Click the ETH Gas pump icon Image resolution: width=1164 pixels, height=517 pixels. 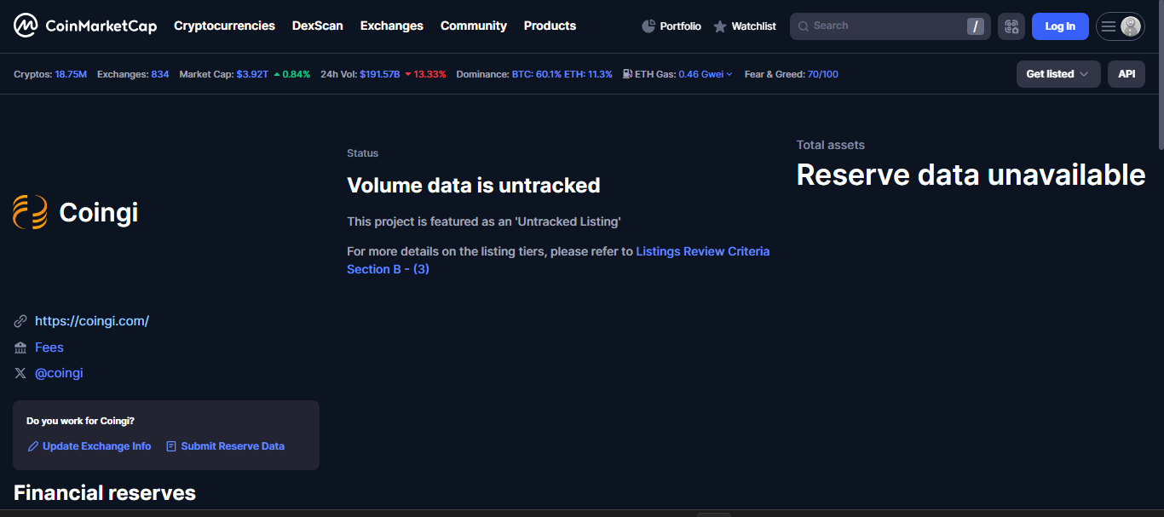[x=627, y=74]
